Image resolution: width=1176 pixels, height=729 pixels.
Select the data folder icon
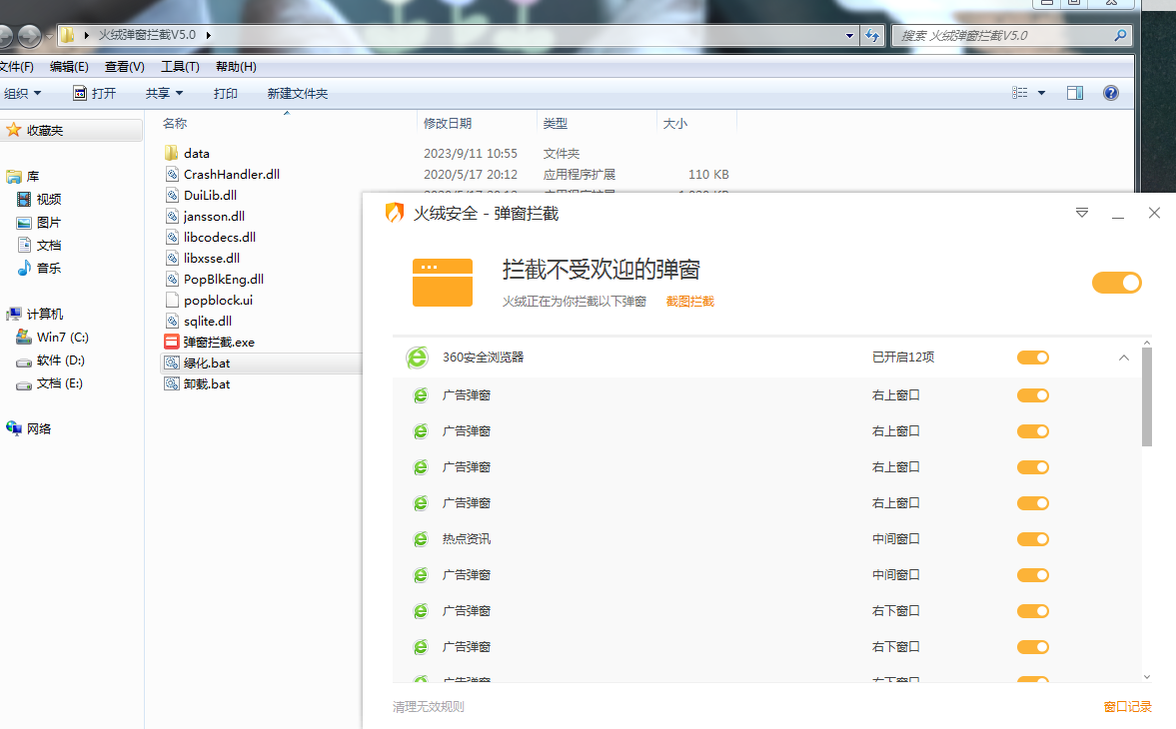tap(171, 153)
